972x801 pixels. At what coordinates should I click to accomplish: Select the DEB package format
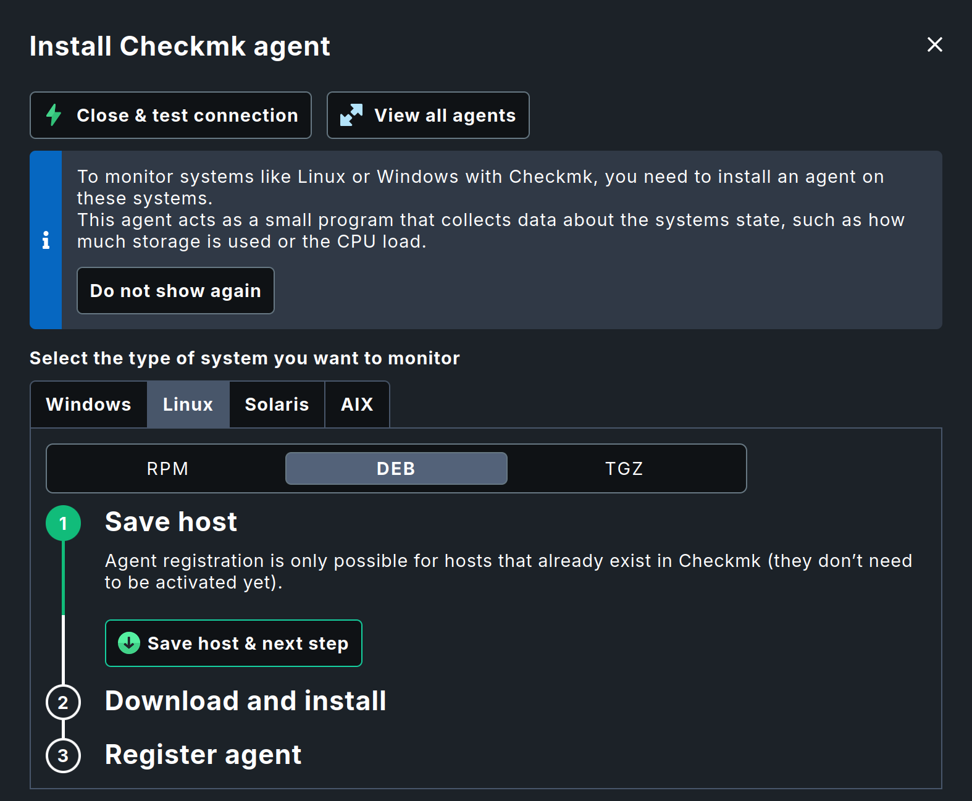[x=396, y=468]
